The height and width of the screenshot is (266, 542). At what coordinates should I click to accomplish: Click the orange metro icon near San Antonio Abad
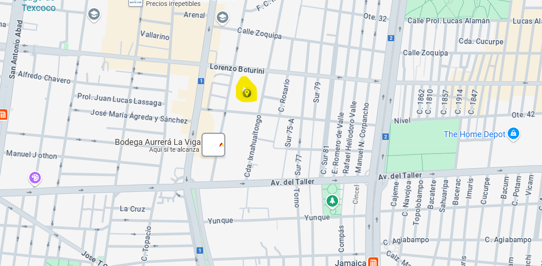point(3,115)
